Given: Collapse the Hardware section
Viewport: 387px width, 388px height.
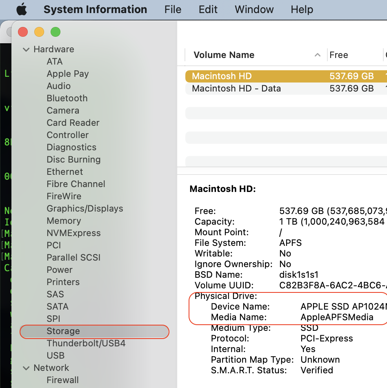Looking at the screenshot, I should coord(26,49).
